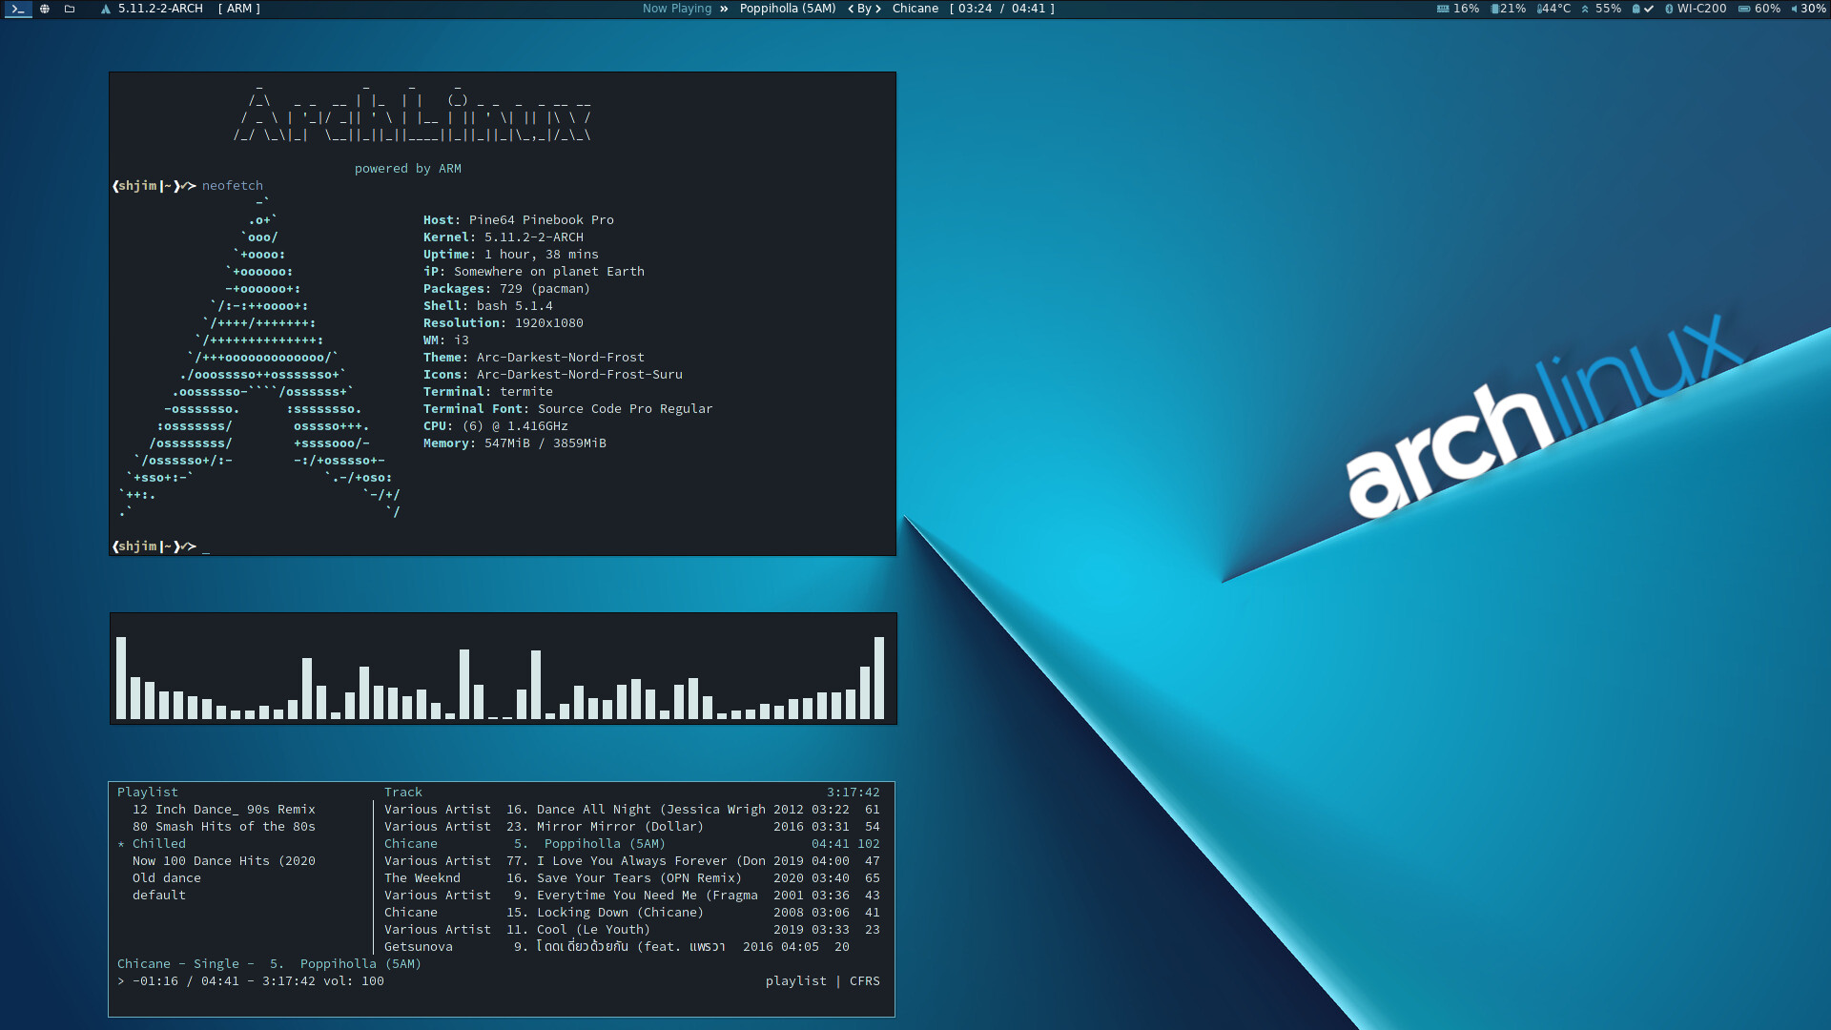Click the CPU: (6) @ 1.416GHz line
This screenshot has height=1030, width=1831.
tap(496, 426)
